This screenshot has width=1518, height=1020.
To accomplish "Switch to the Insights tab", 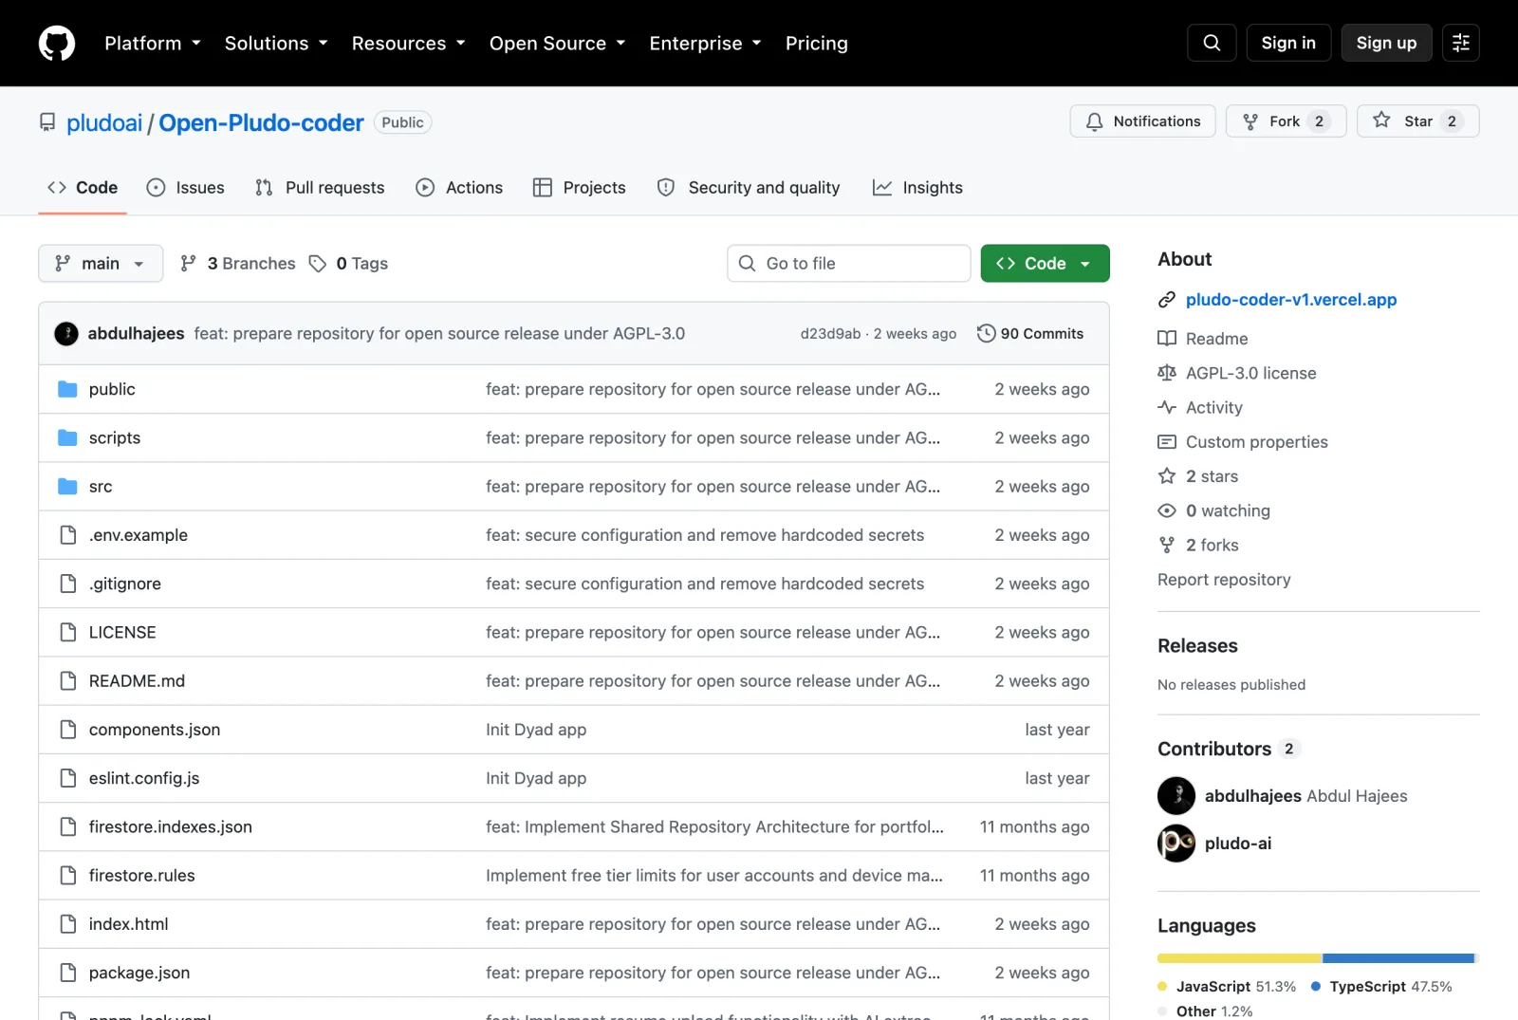I will 917,188.
